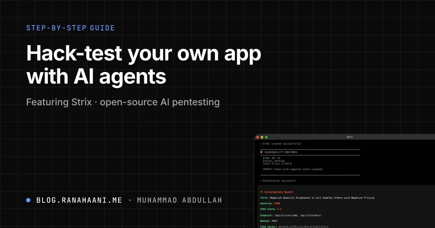The height and width of the screenshot is (228, 435).
Task: Click the 'STEP-BY-STEP GUIDE' label
Action: click(x=70, y=28)
